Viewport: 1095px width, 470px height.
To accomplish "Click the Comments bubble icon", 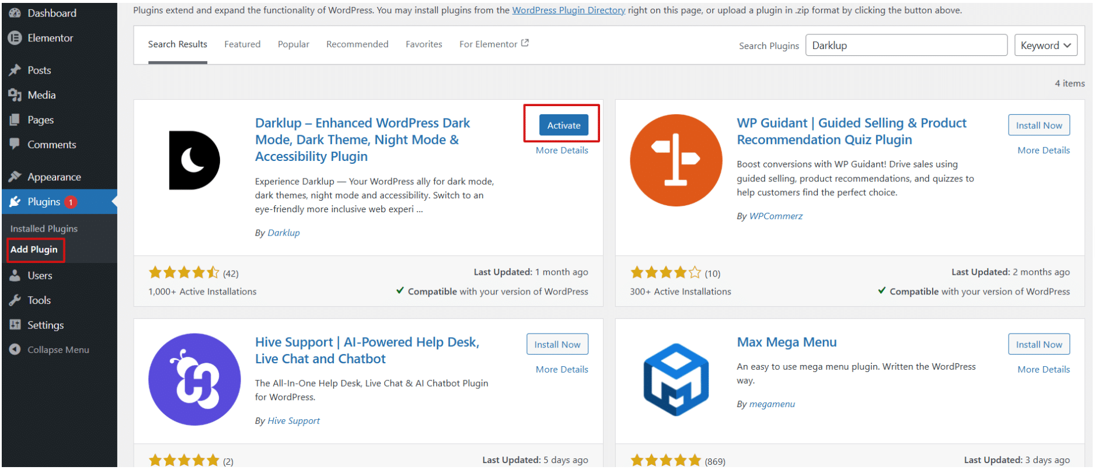I will click(x=15, y=145).
